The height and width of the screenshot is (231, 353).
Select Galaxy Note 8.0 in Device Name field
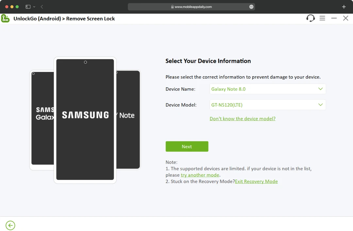229,89
